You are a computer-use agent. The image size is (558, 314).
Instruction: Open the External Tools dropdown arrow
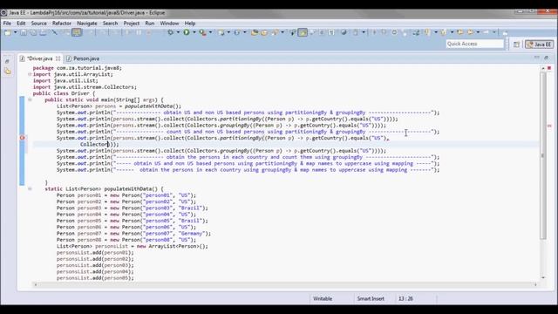coord(211,32)
